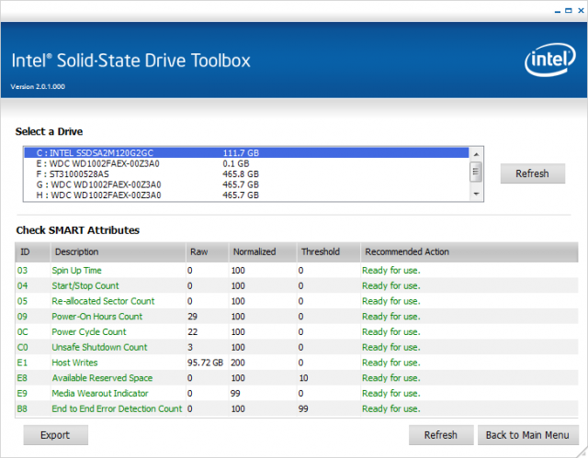
Task: Click the ID cell 09
Action: click(22, 317)
